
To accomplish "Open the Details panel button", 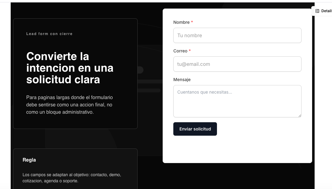I will point(322,11).
